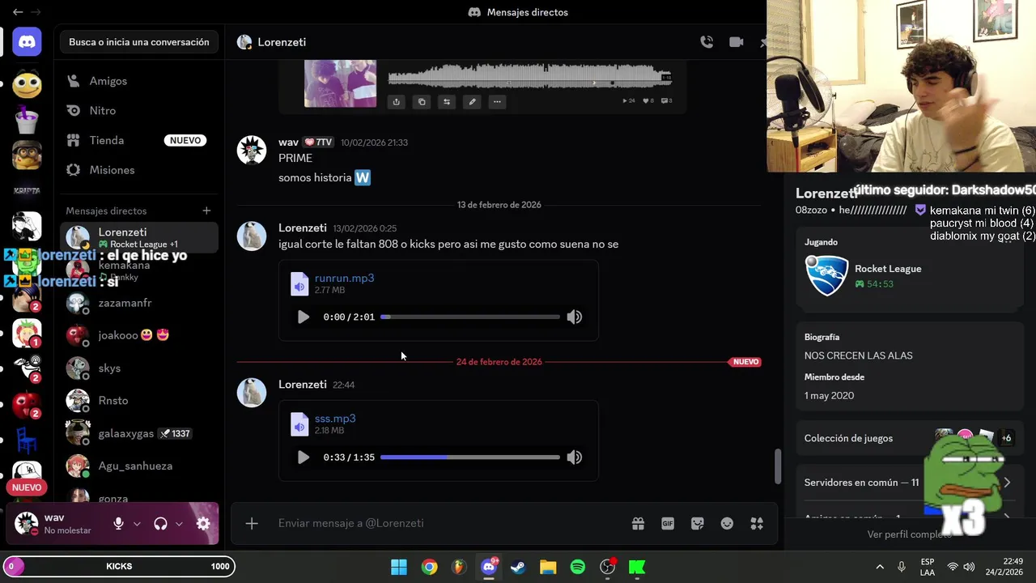Click the Enviar mensaje a @Lorenzeti field
The image size is (1036, 583).
pos(449,524)
